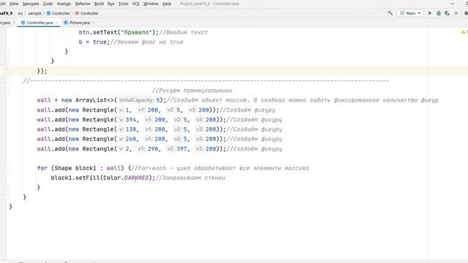The image size is (468, 263).
Task: Open the View menu
Action: (14, 4)
